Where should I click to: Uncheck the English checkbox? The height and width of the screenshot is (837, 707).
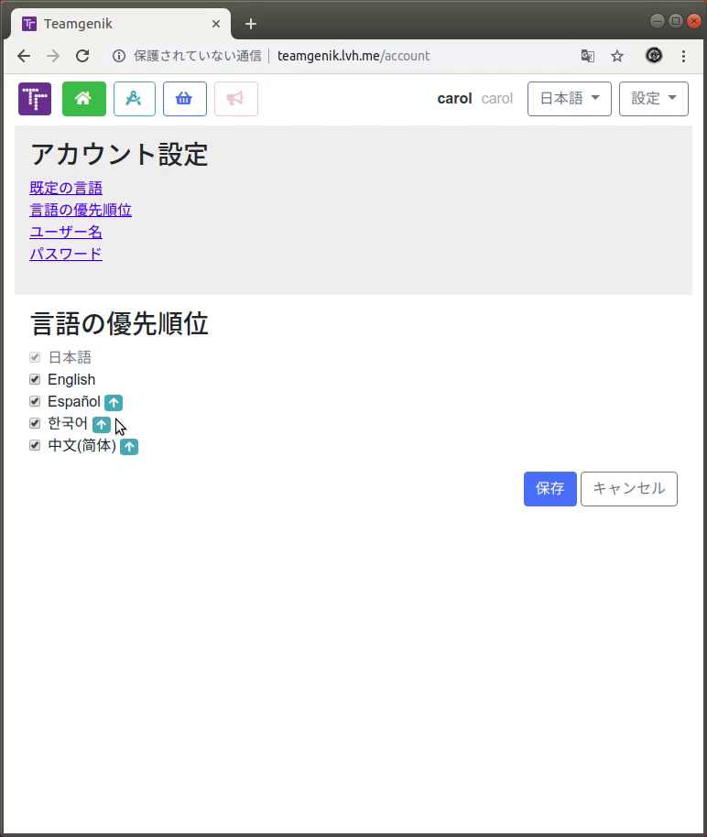[35, 379]
